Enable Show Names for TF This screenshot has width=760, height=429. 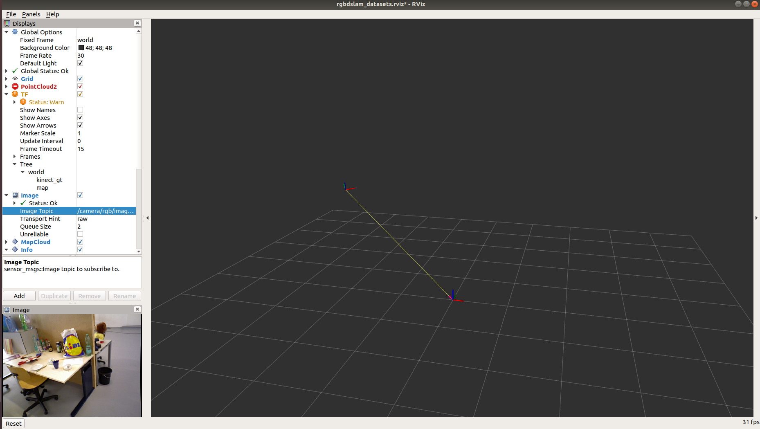click(x=80, y=110)
